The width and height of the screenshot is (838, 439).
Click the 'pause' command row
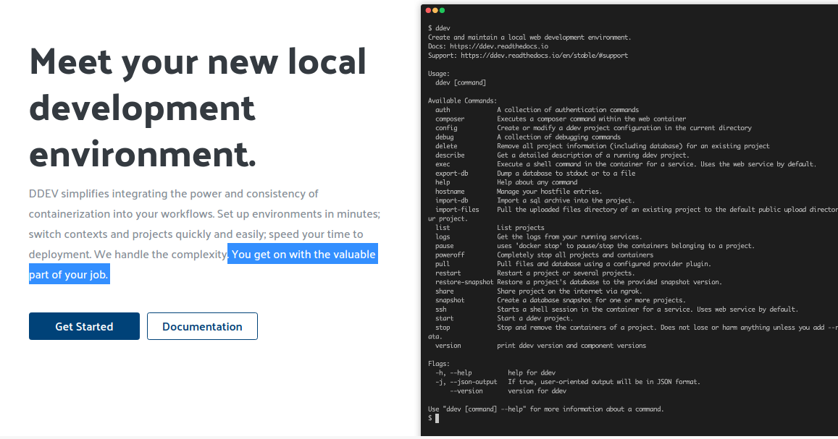tap(595, 245)
